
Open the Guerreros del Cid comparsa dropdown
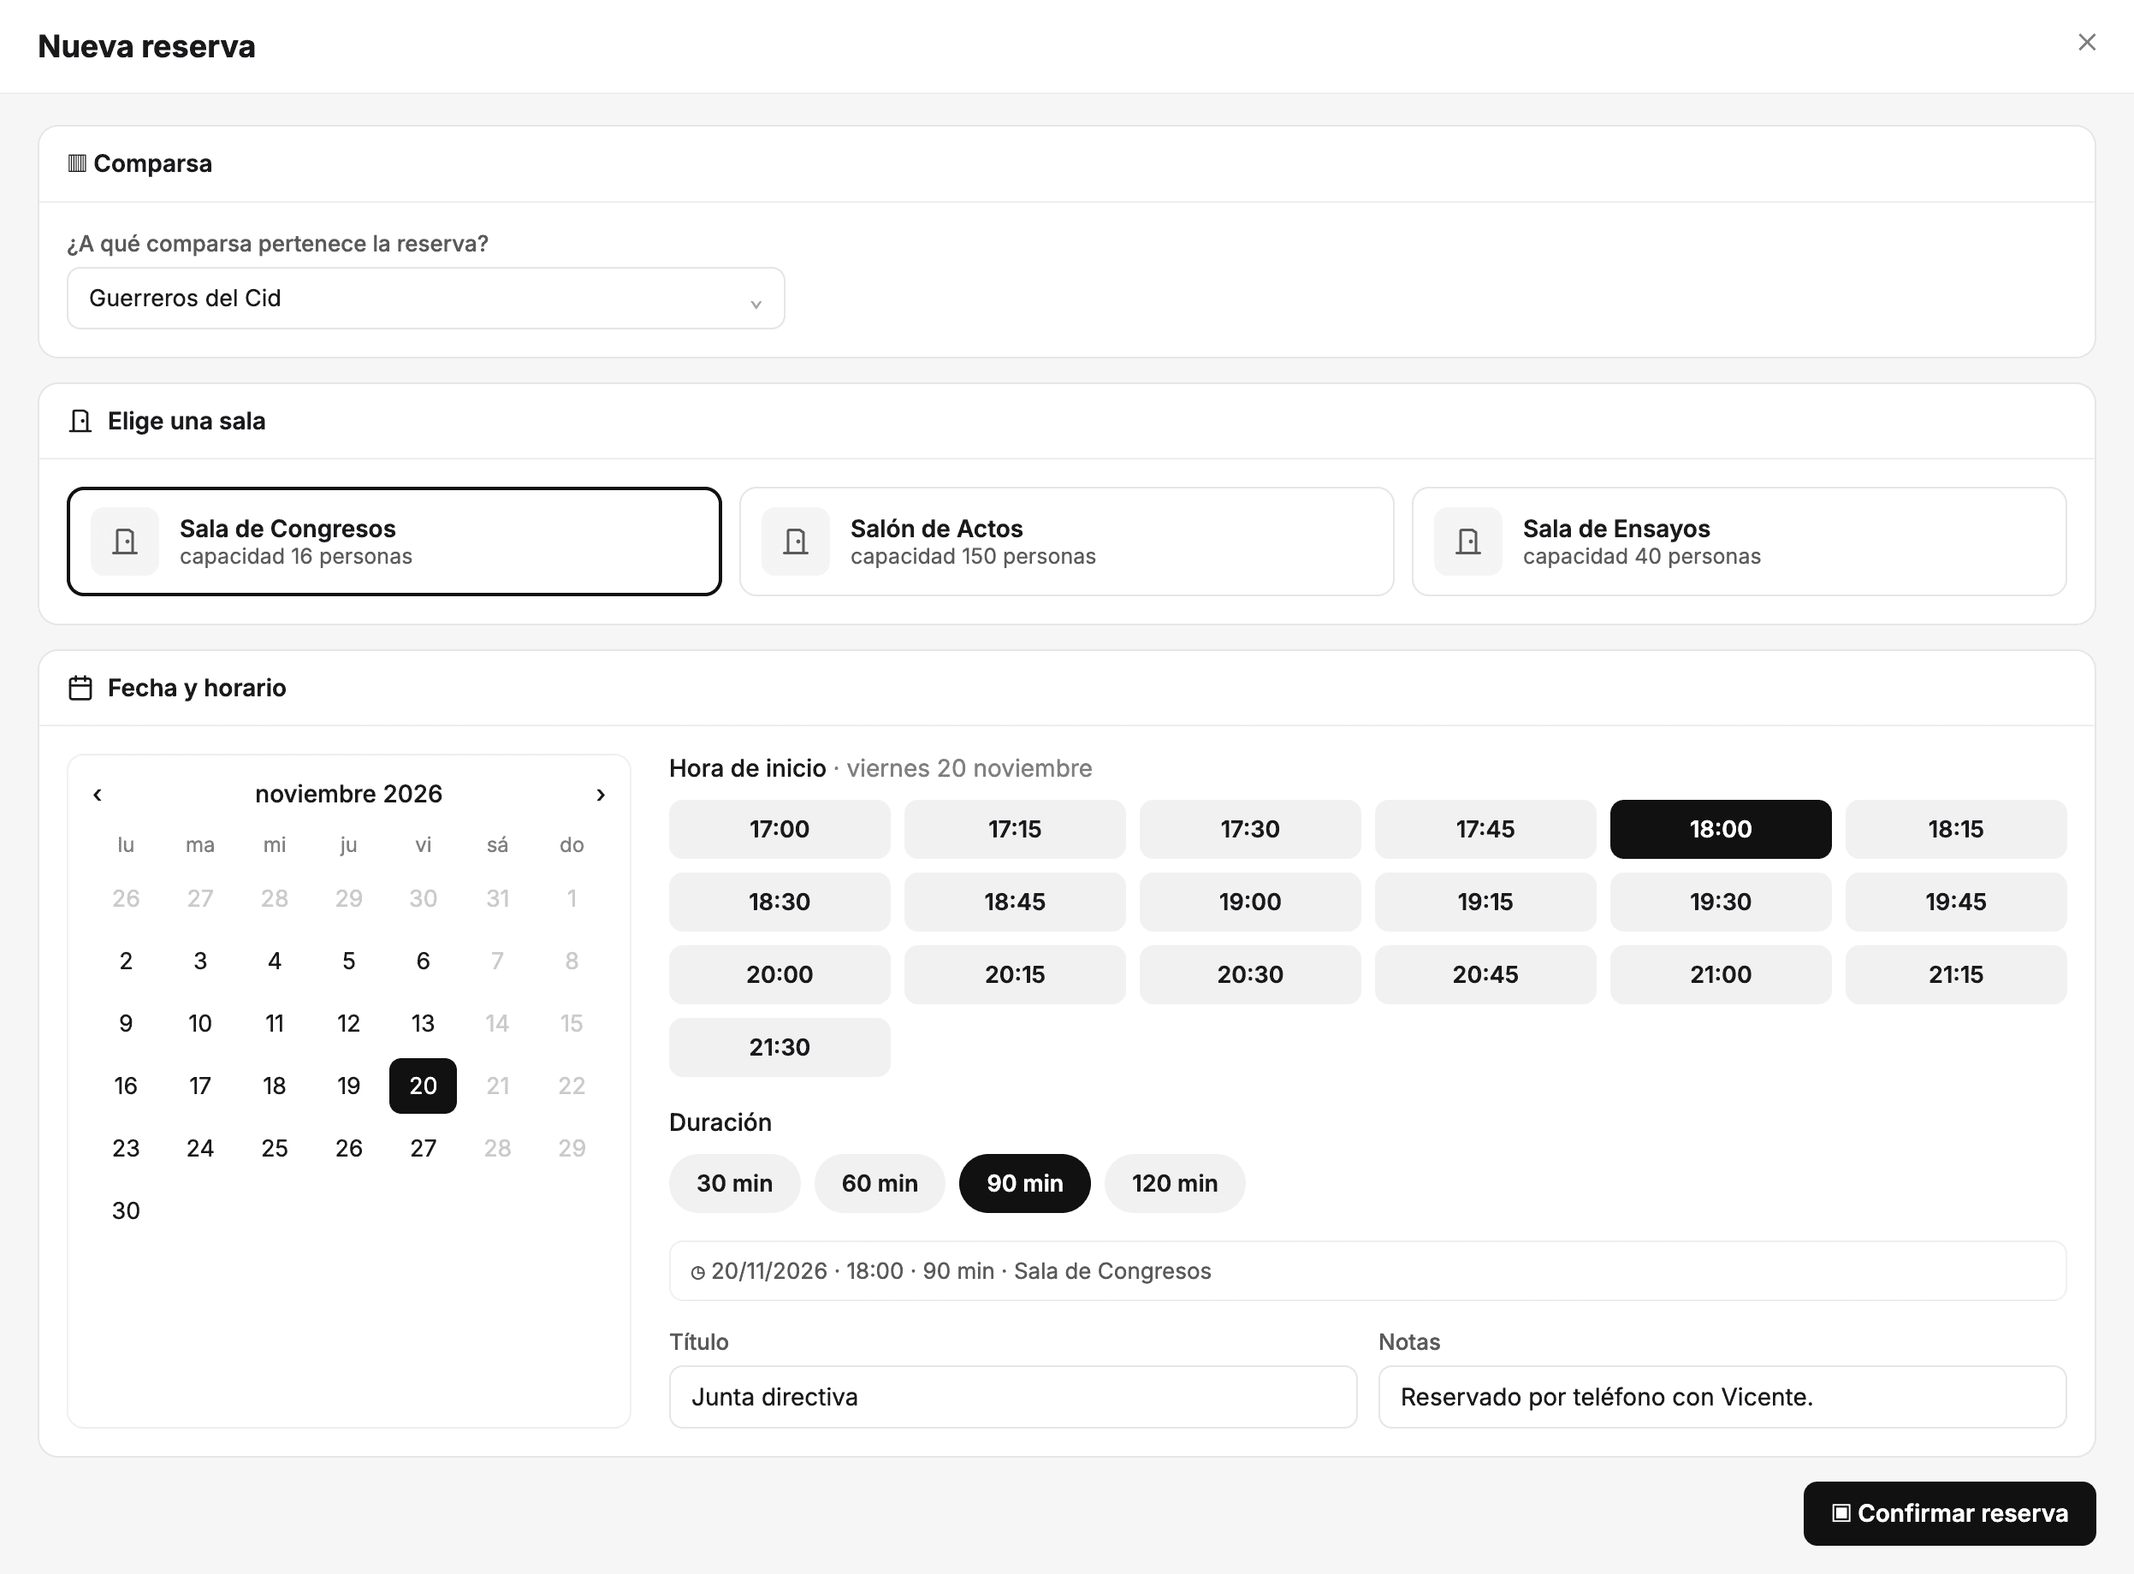(x=425, y=299)
